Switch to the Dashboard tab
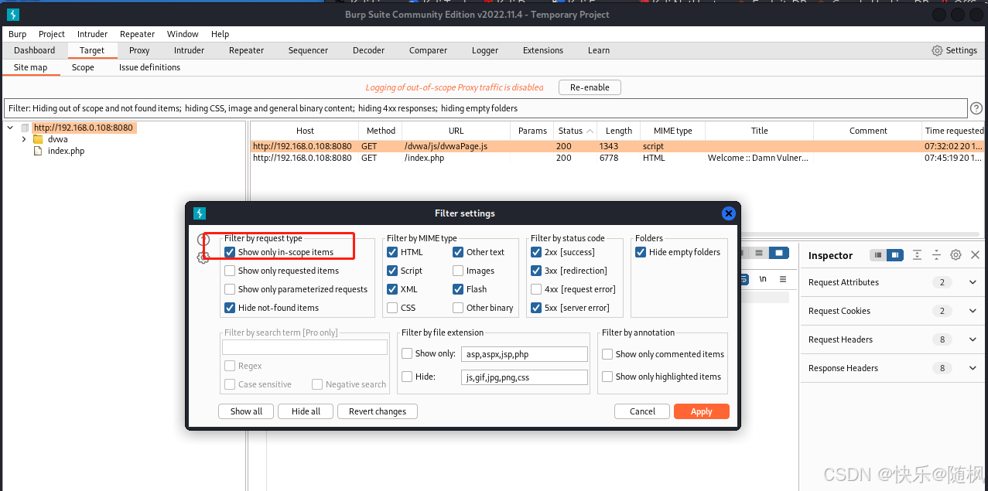This screenshot has width=988, height=491. [x=34, y=50]
